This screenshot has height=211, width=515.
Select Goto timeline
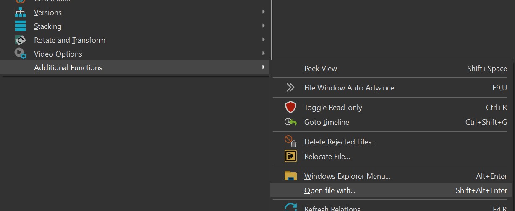(391, 122)
